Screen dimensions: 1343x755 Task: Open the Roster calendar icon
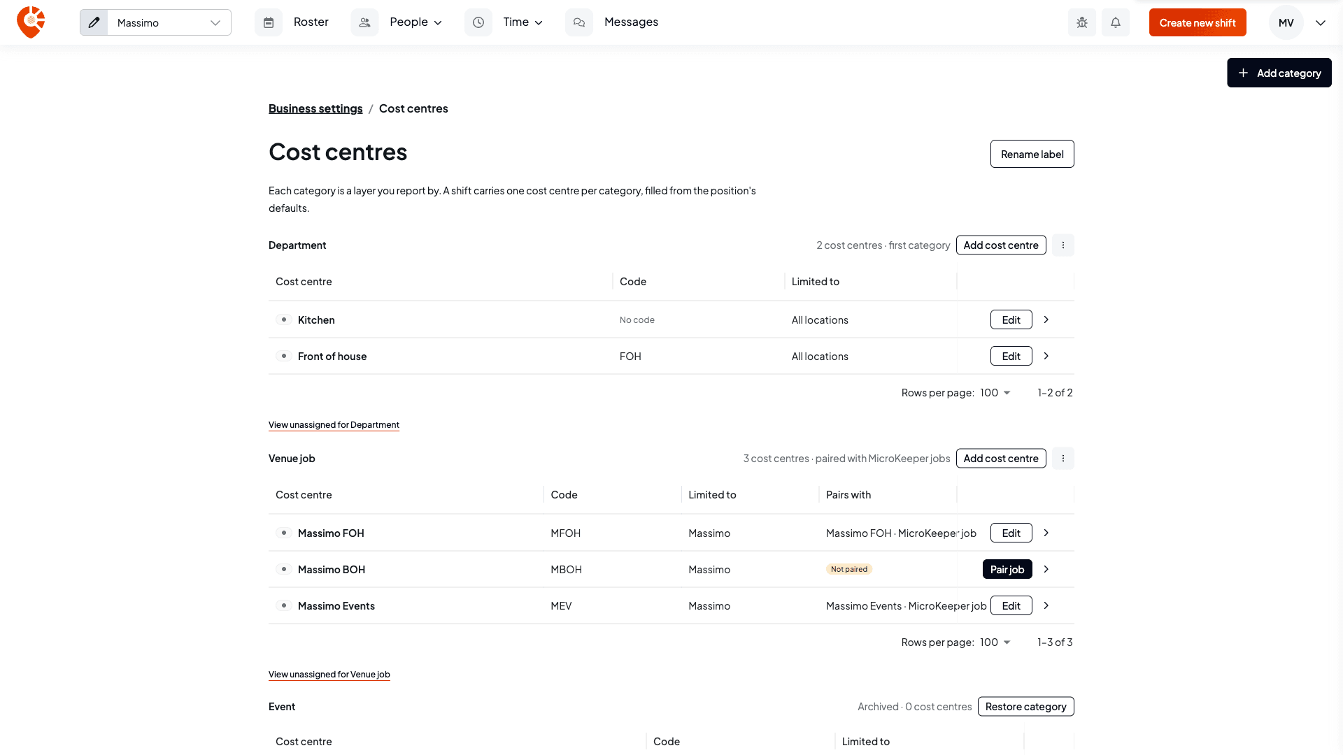point(269,22)
